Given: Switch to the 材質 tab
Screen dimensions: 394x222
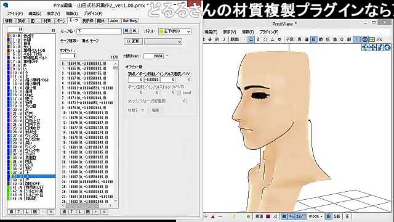Looking at the screenshot, I should (47, 21).
